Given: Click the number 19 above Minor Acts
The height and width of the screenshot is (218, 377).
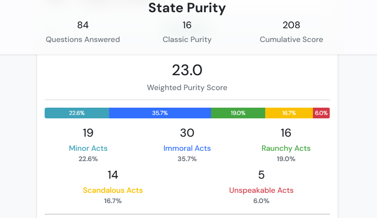Looking at the screenshot, I should pyautogui.click(x=88, y=133).
